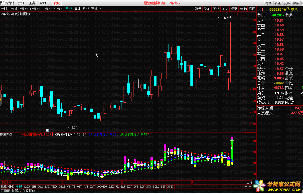
Task: Switch to the 30分钟 period
Action: (47, 9)
